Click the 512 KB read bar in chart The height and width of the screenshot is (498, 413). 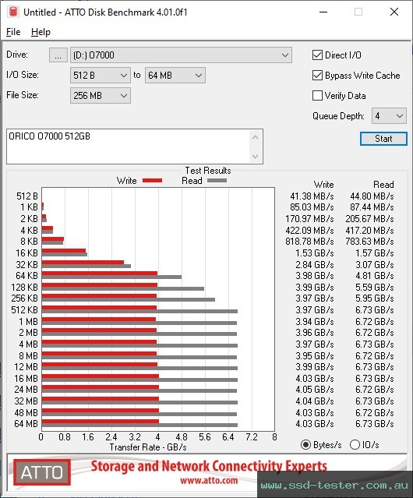139,311
